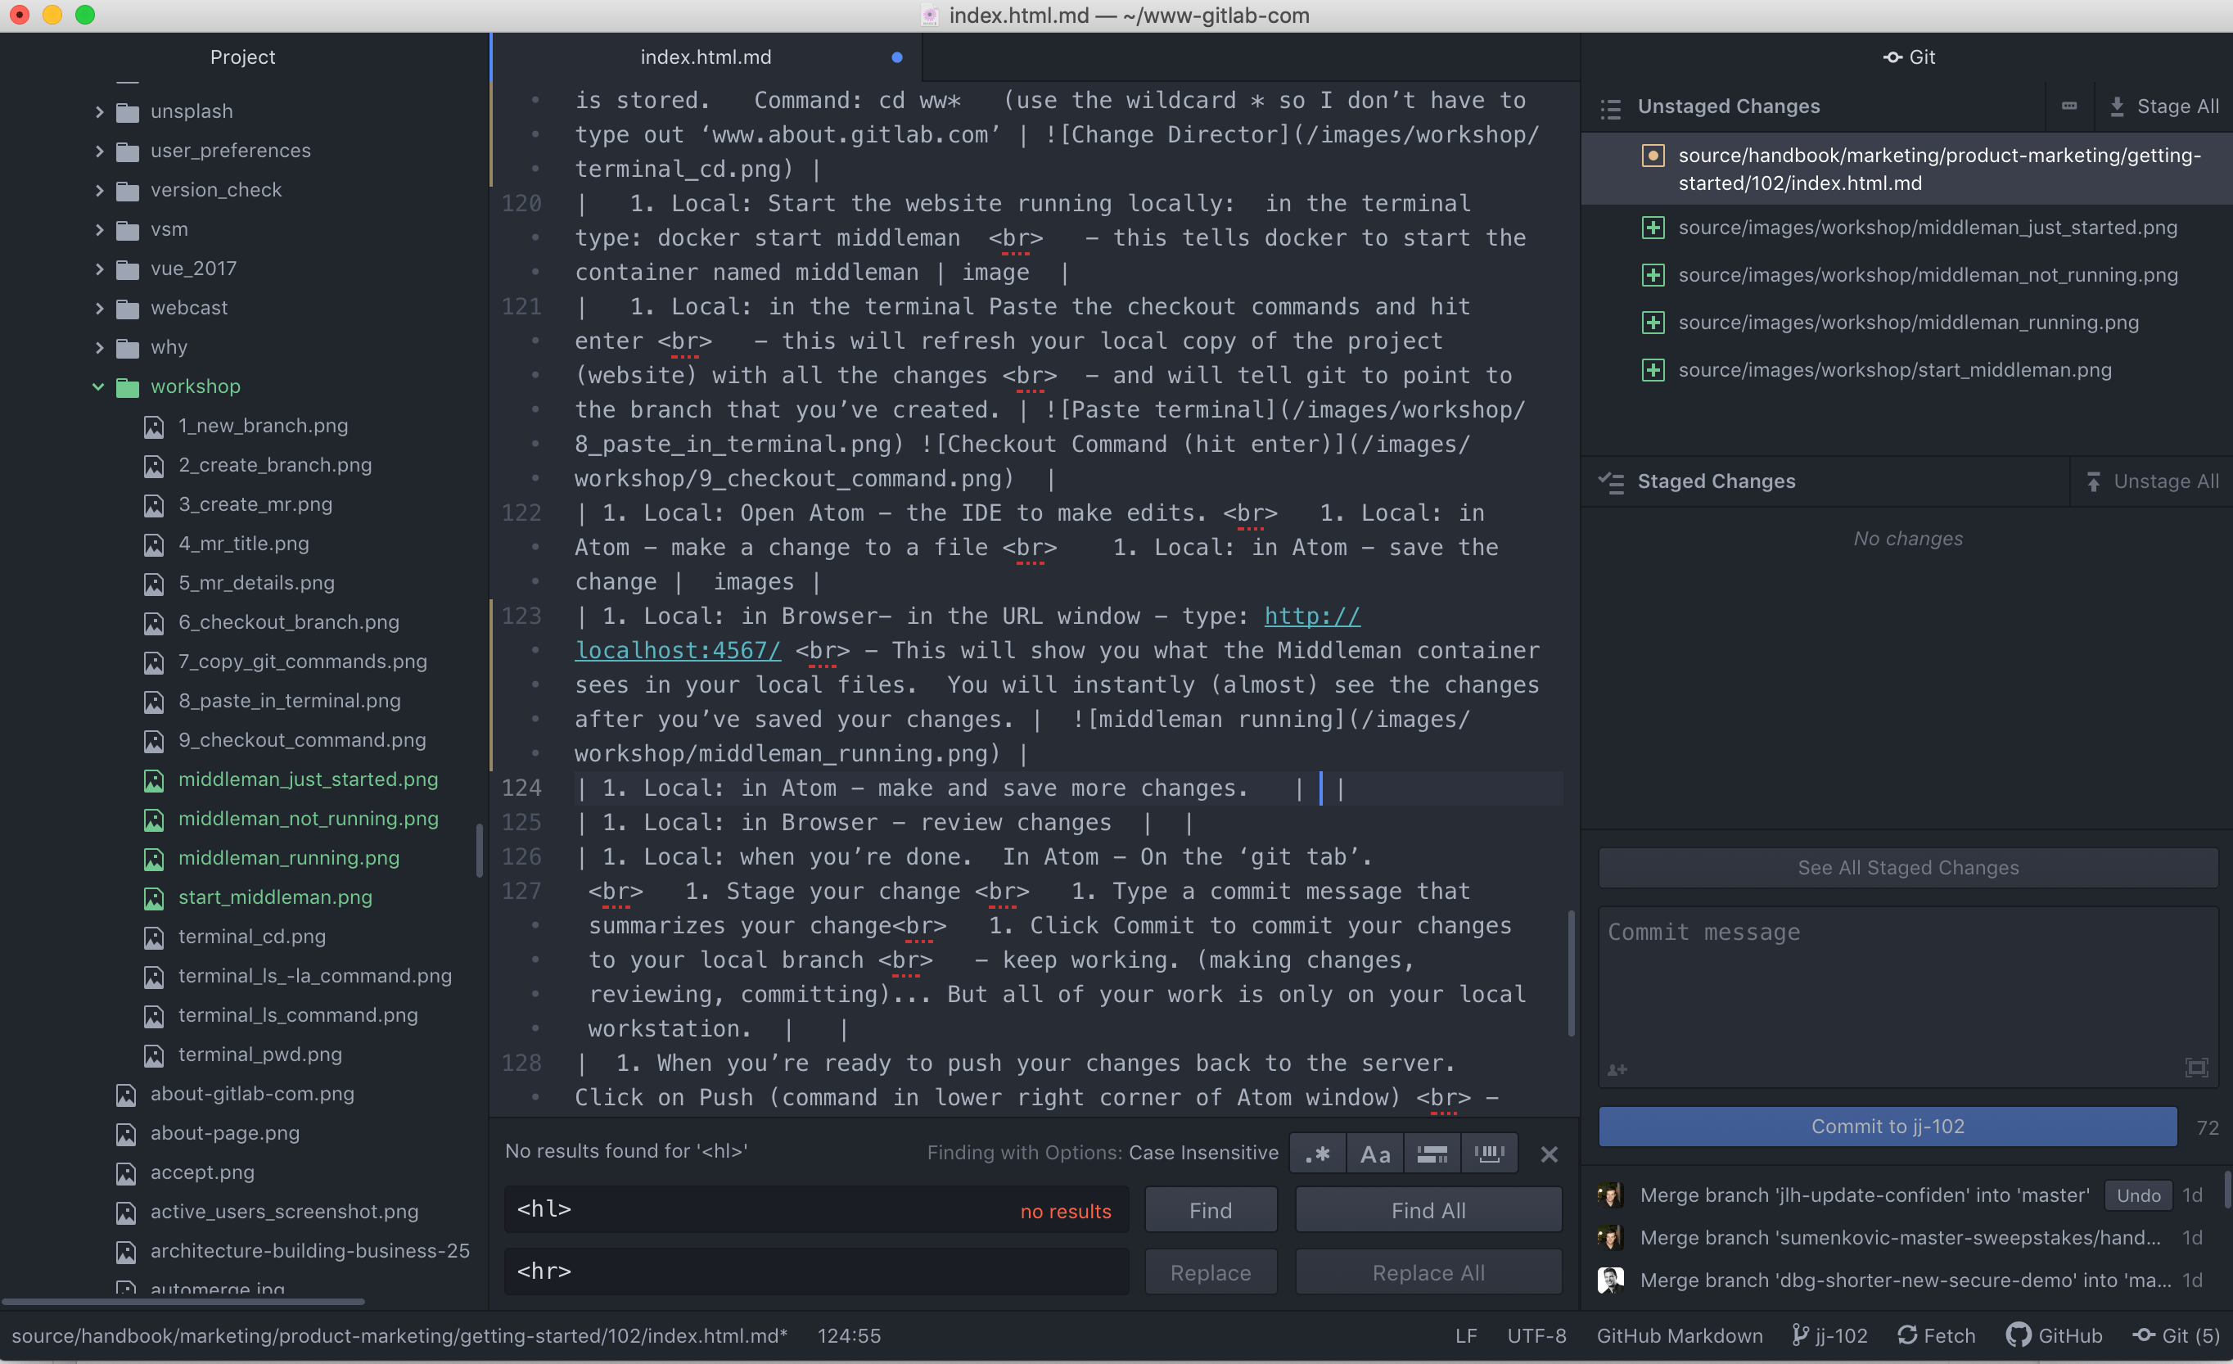The width and height of the screenshot is (2233, 1364).
Task: Toggle Git (5) panel from status bar
Action: (2176, 1336)
